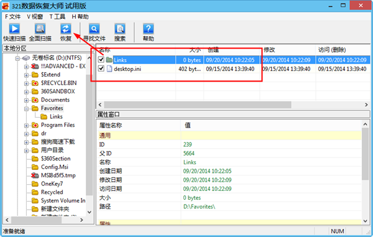The height and width of the screenshot is (237, 373).
Task: Click the path value D:\Favorites\
Action: pos(199,207)
